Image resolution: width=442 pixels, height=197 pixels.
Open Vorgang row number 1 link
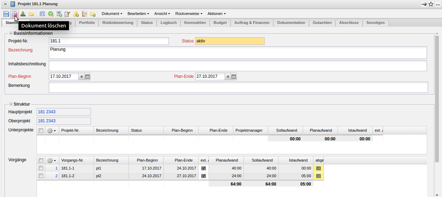[x=56, y=168]
